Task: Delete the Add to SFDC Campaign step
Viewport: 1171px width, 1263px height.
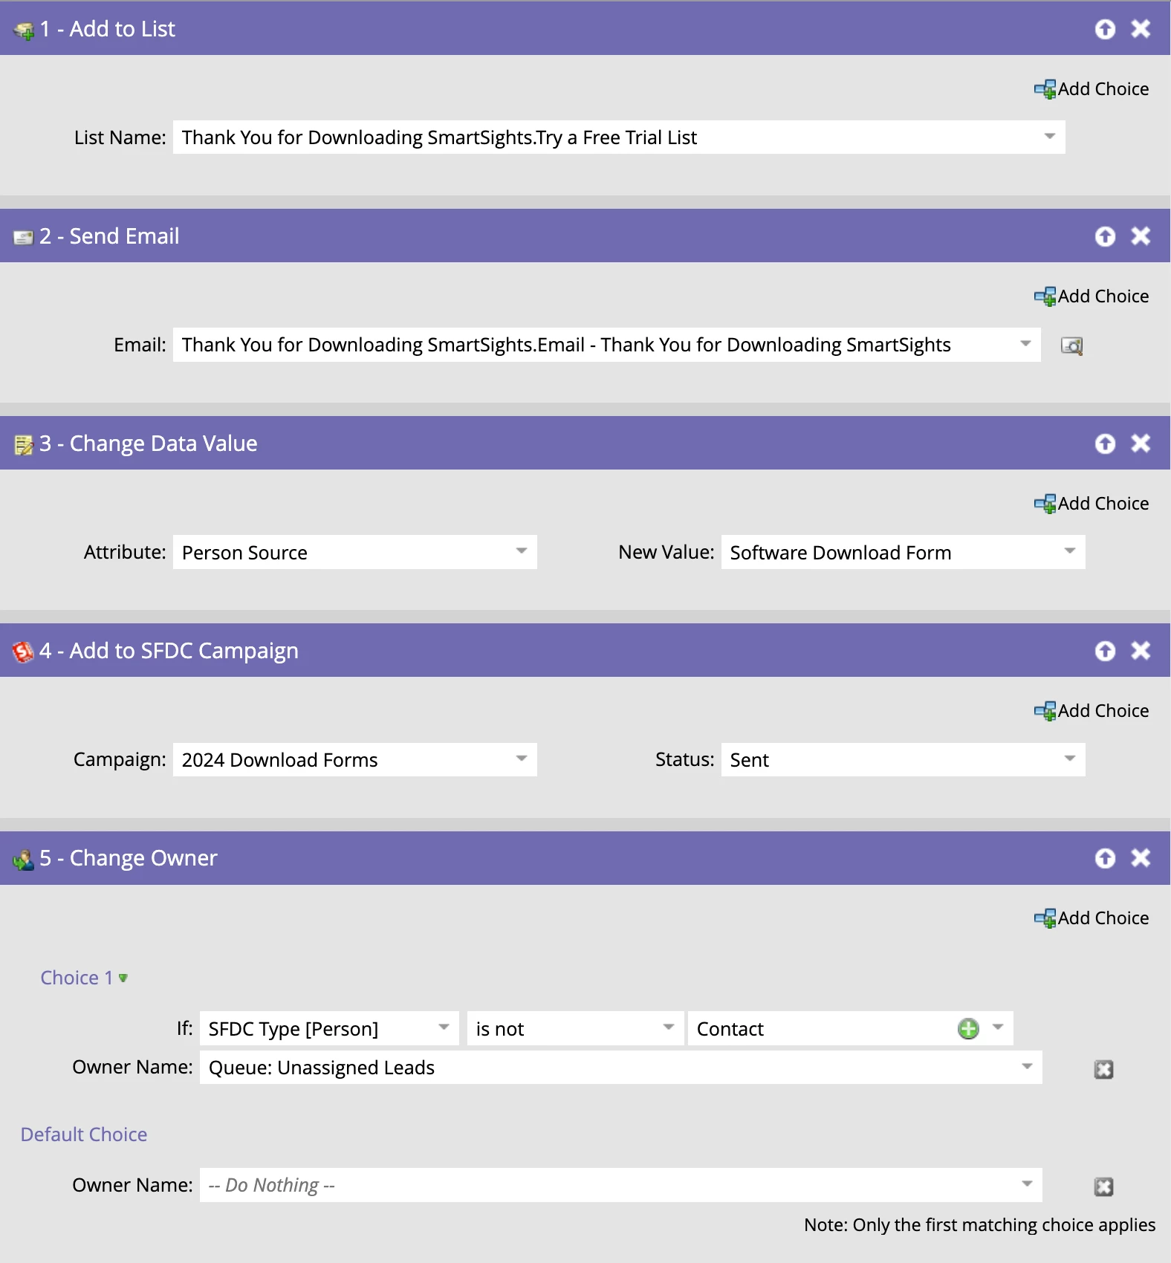Action: coord(1141,651)
